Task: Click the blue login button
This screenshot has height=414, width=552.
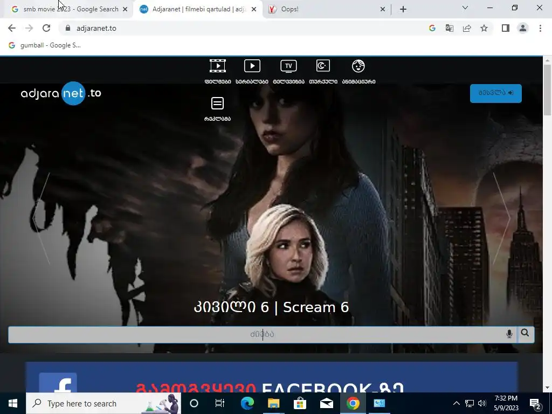Action: pos(496,93)
